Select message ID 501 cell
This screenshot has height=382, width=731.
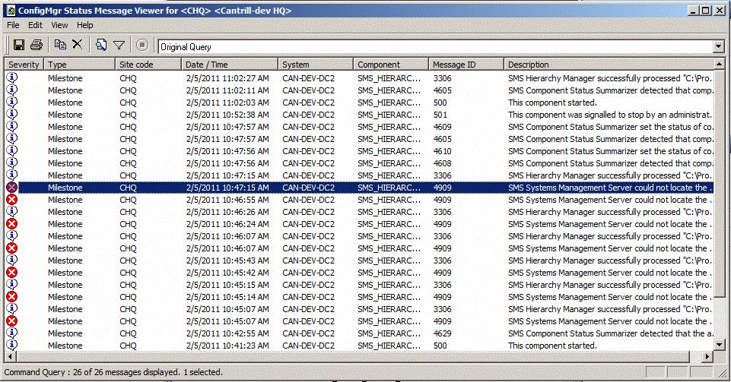pos(440,115)
